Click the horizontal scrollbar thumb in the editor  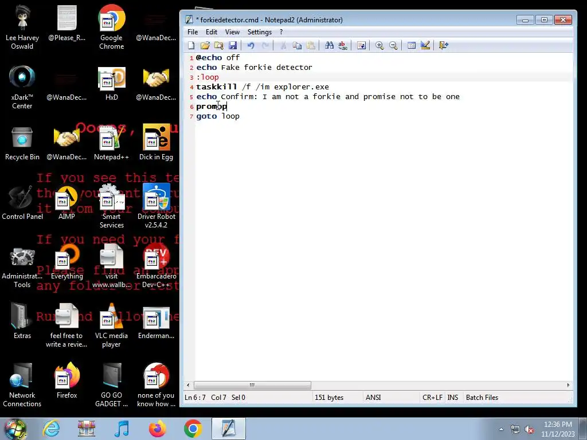252,385
